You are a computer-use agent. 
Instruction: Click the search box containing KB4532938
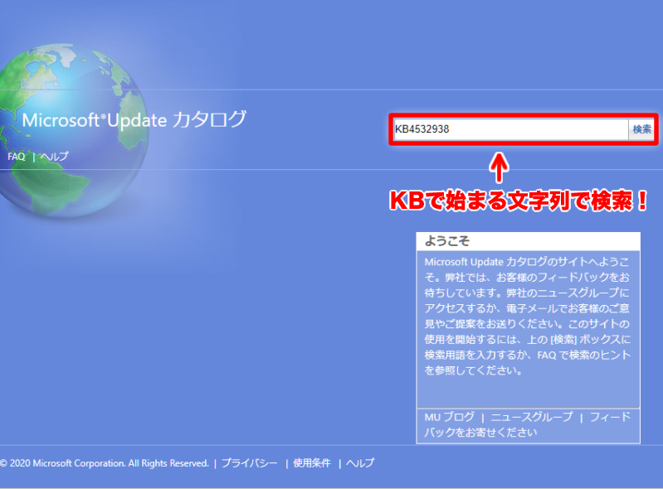[x=509, y=129]
